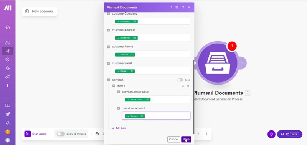
Task: Click inside the customerAddress input field
Action: point(151,38)
